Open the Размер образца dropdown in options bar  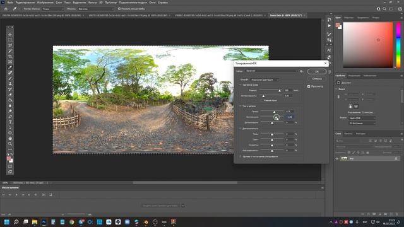point(53,9)
